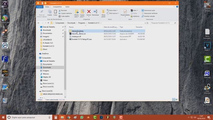Viewport: 213px width, 120px height.
Task: Expand the chevron after Kontakt.5.v5.7.3 in the address bar
Action: point(101,23)
